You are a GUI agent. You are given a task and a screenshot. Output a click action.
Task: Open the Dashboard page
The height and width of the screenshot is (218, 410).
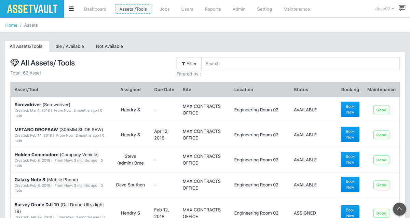coord(95,9)
